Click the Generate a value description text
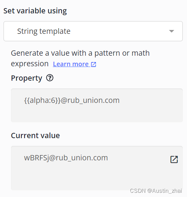This screenshot has height=197, width=187. pos(80,59)
